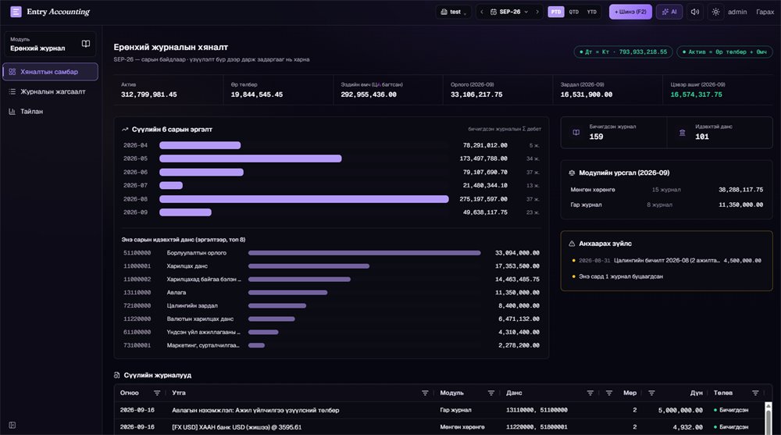Click the Гар журнал 8 журнал flow row
Screen dimensions: 781x435
tap(666, 205)
